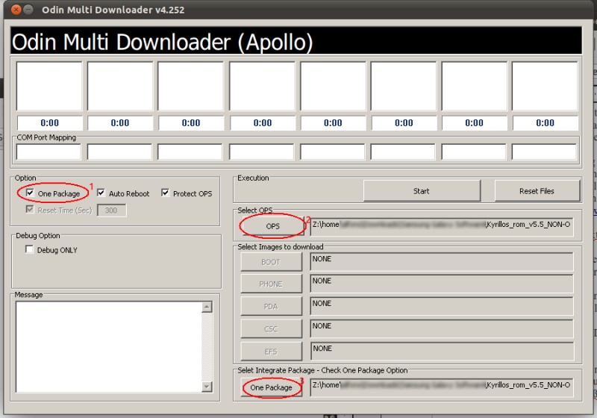Click the Reset Time value field 300

pyautogui.click(x=111, y=210)
